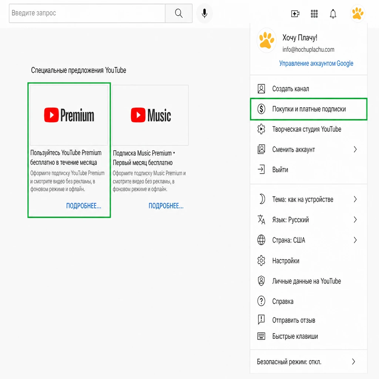Image resolution: width=379 pixels, height=379 pixels.
Task: Select Выйти menu entry
Action: tap(309, 170)
